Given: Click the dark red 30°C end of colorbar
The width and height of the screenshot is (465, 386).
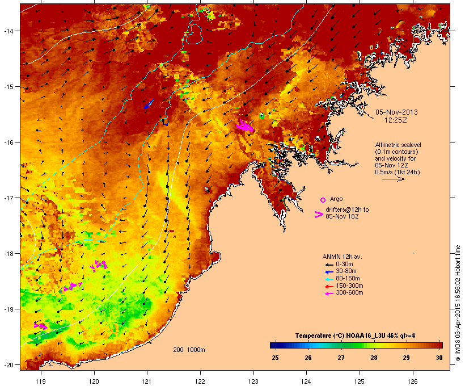Looking at the screenshot, I should click(439, 345).
